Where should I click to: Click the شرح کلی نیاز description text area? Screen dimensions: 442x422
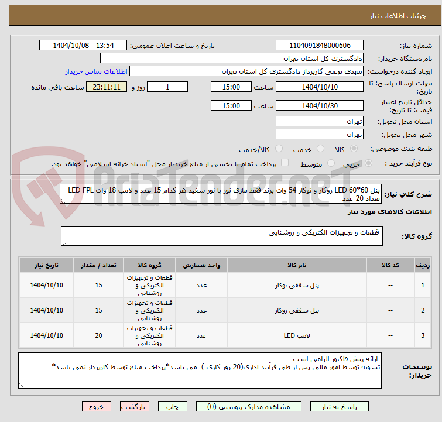pyautogui.click(x=221, y=194)
